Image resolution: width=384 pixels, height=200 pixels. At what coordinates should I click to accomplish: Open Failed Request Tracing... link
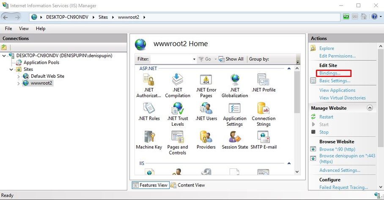point(343,187)
